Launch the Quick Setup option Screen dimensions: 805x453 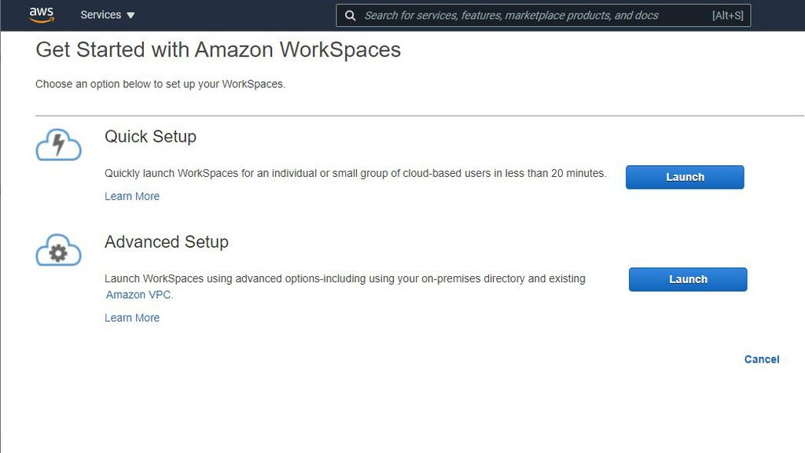point(684,177)
